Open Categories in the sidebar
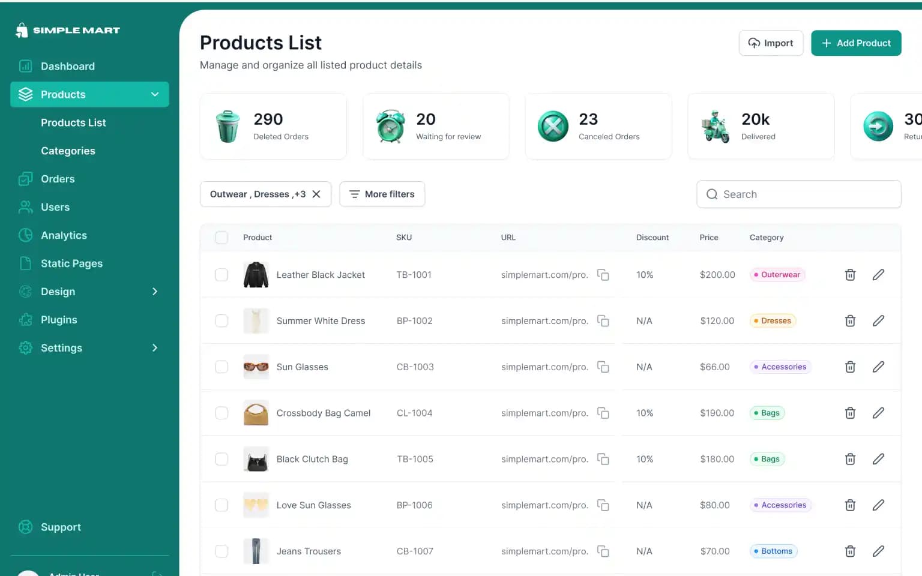 [x=68, y=151]
